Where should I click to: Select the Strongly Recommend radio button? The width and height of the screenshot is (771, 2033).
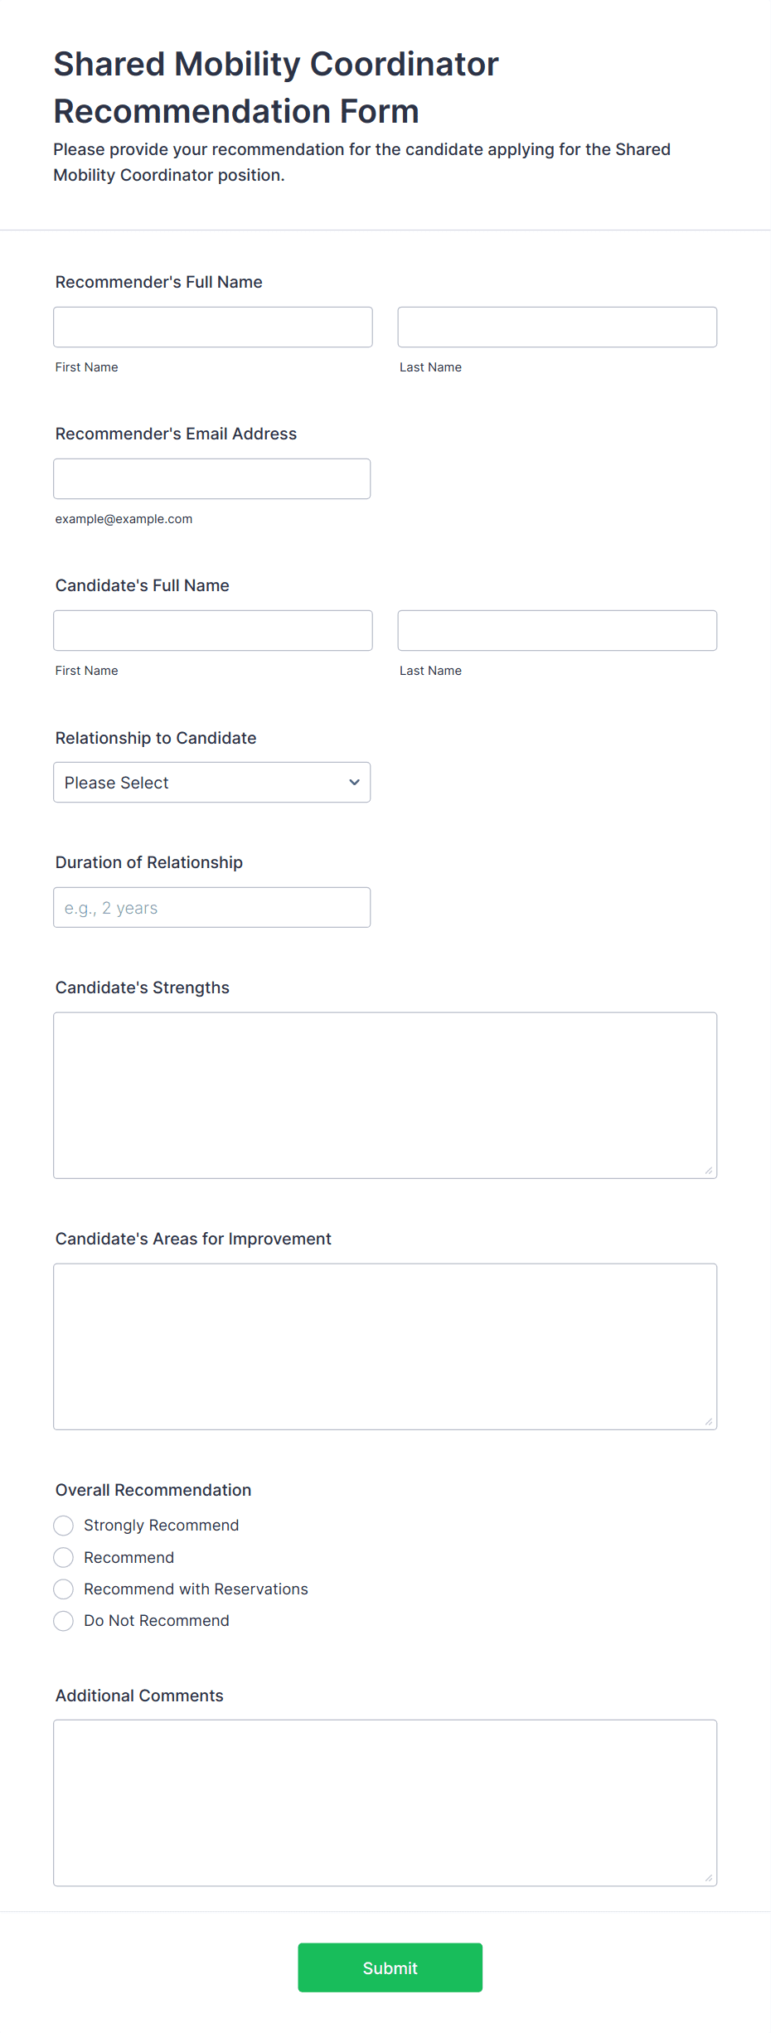point(63,1526)
